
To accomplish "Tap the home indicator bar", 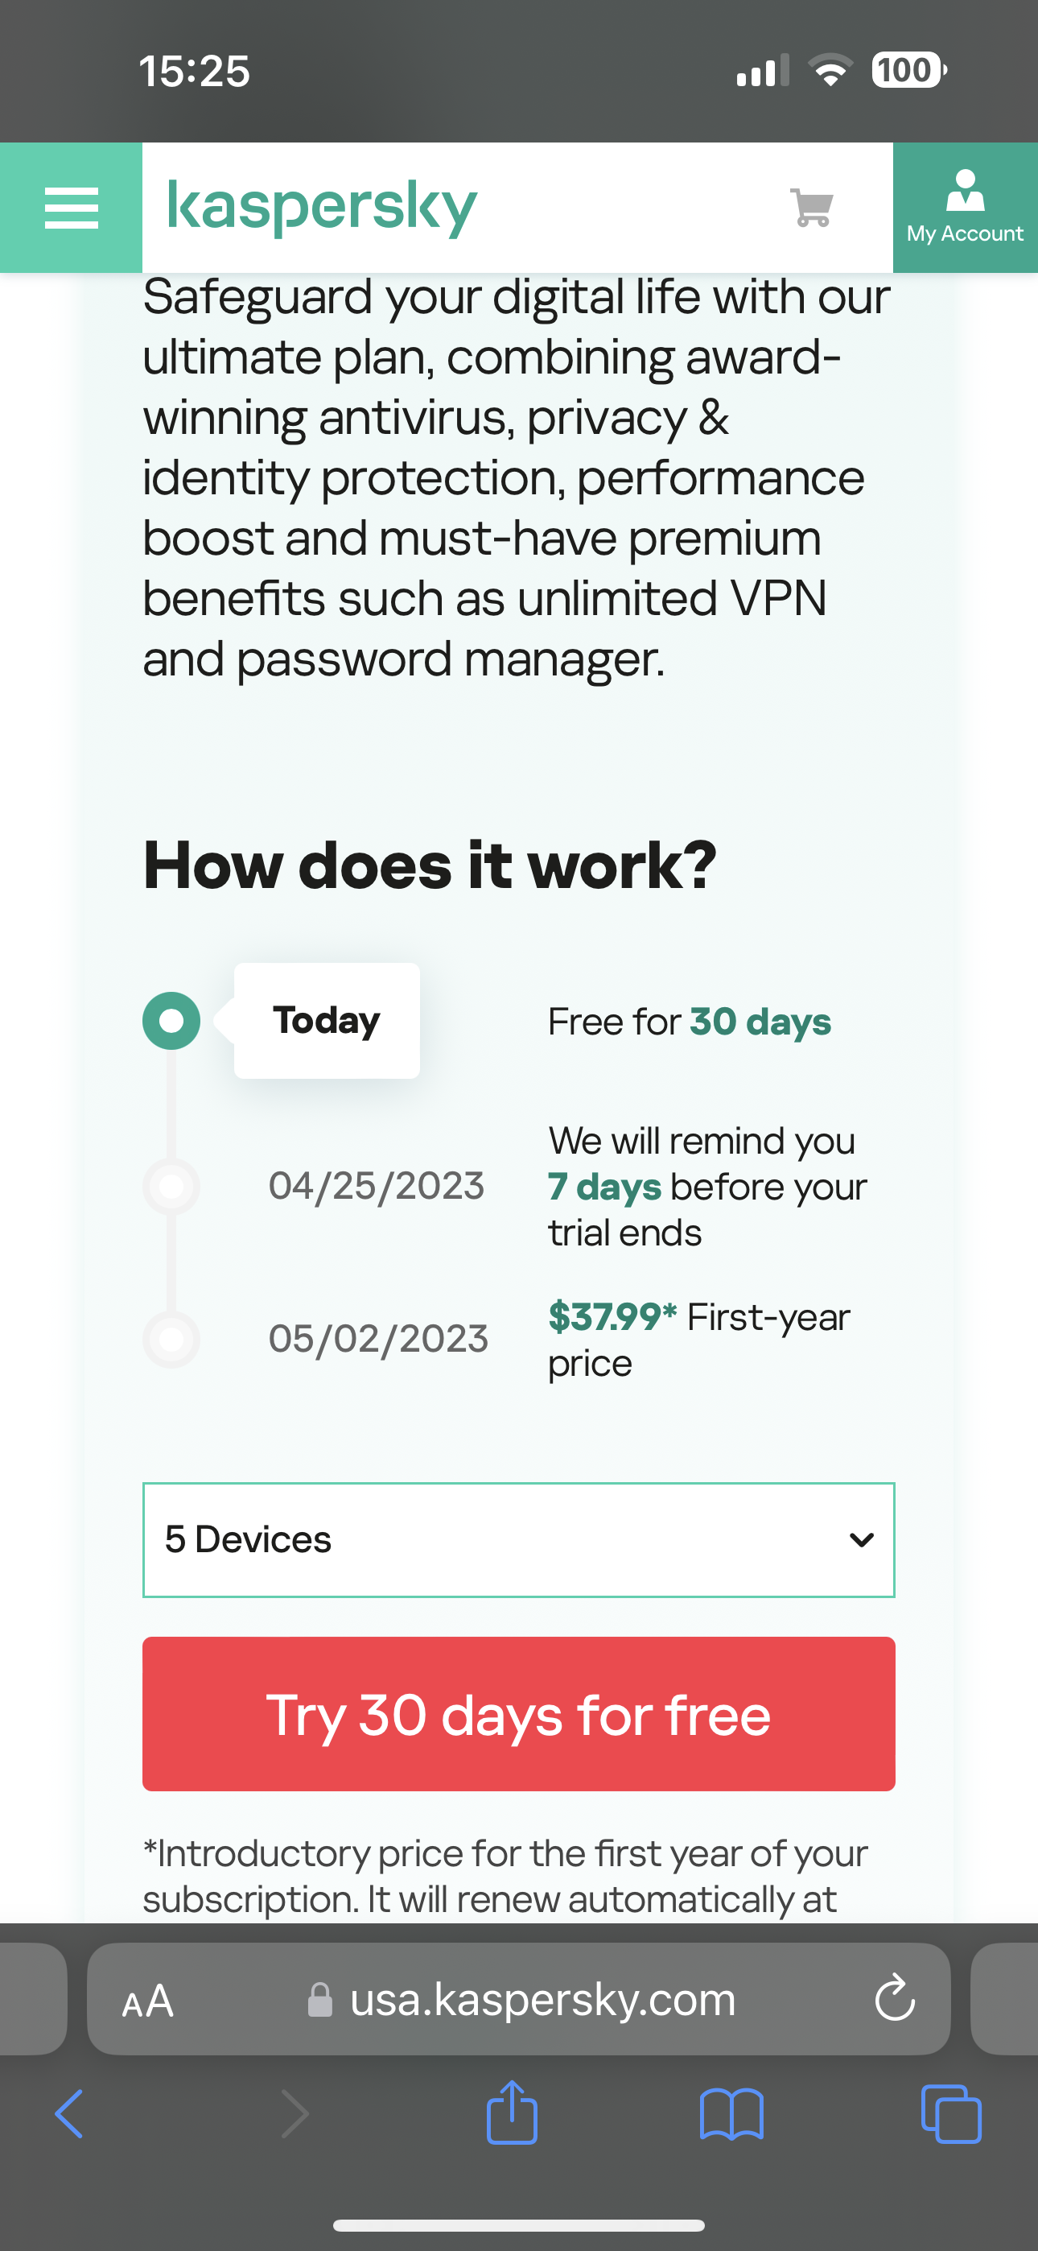I will [519, 2224].
